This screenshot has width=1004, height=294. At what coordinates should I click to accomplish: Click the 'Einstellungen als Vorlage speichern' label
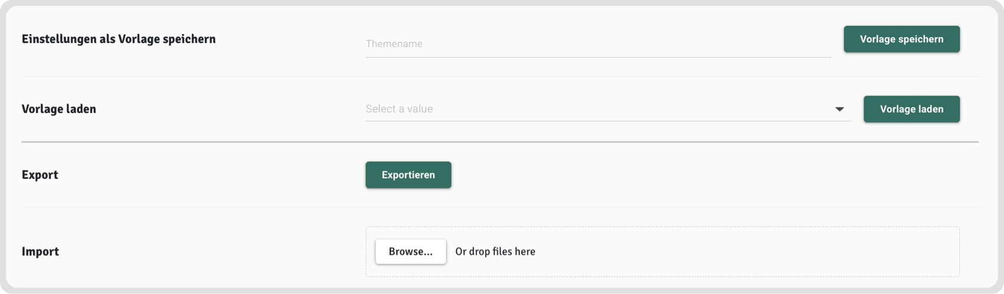click(118, 39)
